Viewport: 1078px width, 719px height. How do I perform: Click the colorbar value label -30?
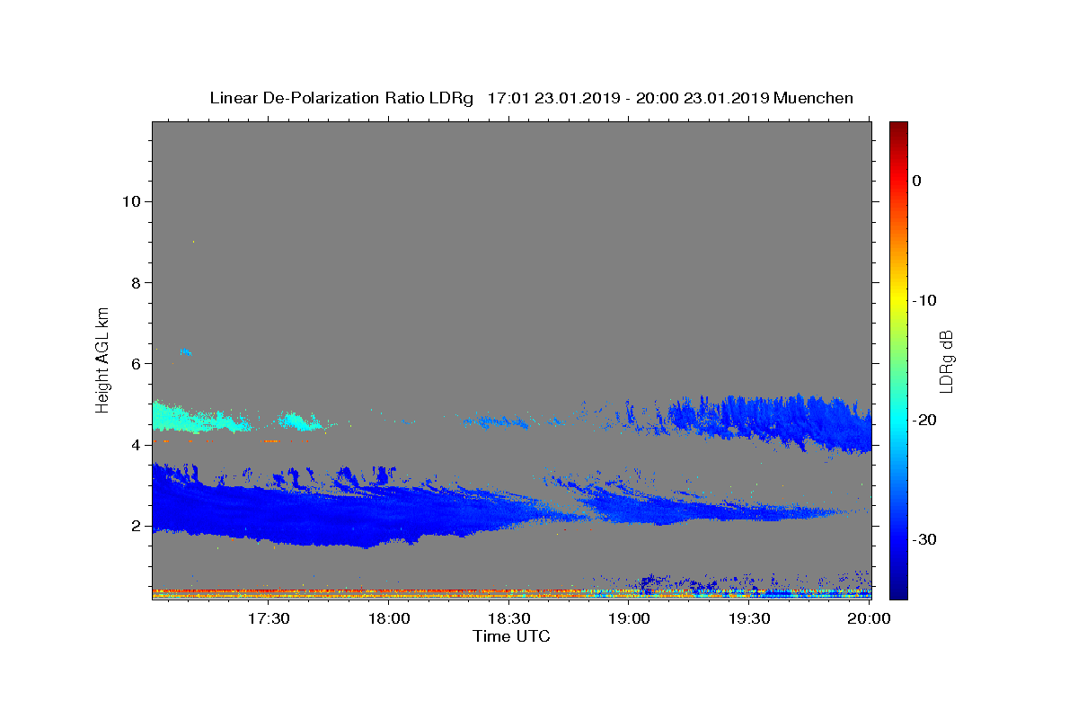(924, 539)
